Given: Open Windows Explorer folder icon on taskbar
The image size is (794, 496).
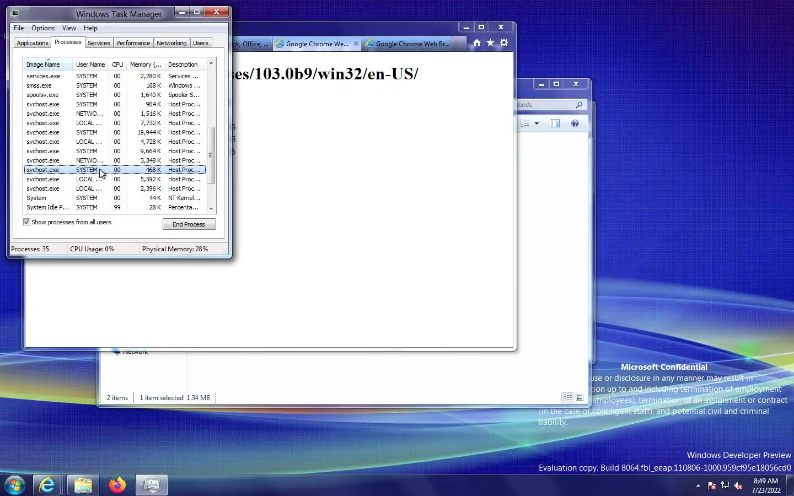Looking at the screenshot, I should tap(83, 485).
